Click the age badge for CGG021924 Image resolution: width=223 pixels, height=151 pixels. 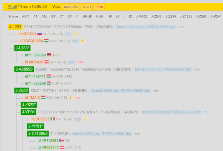[75, 41]
